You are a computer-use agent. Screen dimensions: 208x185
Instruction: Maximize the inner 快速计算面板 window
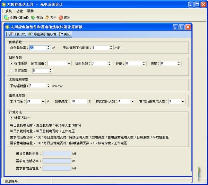(182, 27)
